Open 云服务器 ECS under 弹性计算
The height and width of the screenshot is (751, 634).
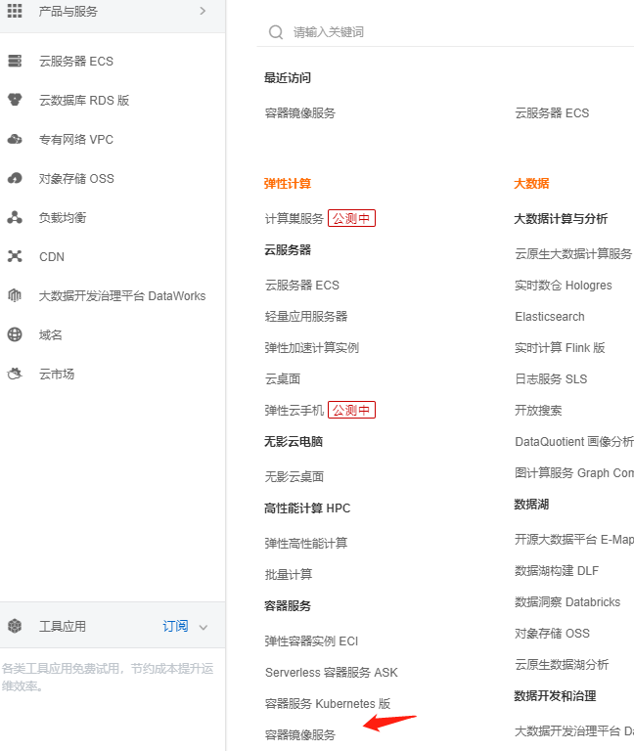pyautogui.click(x=302, y=285)
